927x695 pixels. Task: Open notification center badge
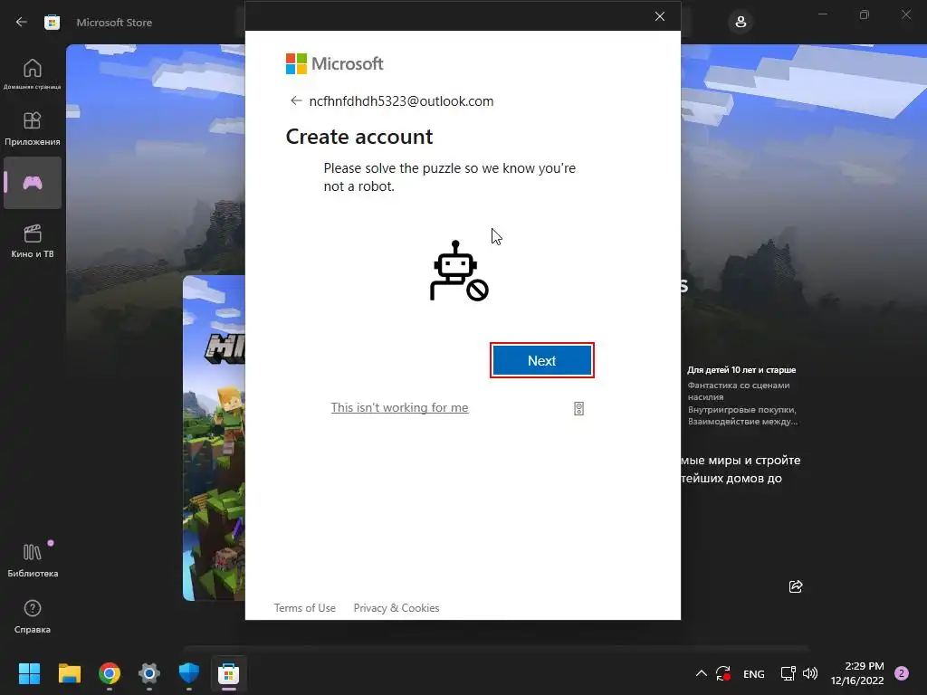pos(902,673)
